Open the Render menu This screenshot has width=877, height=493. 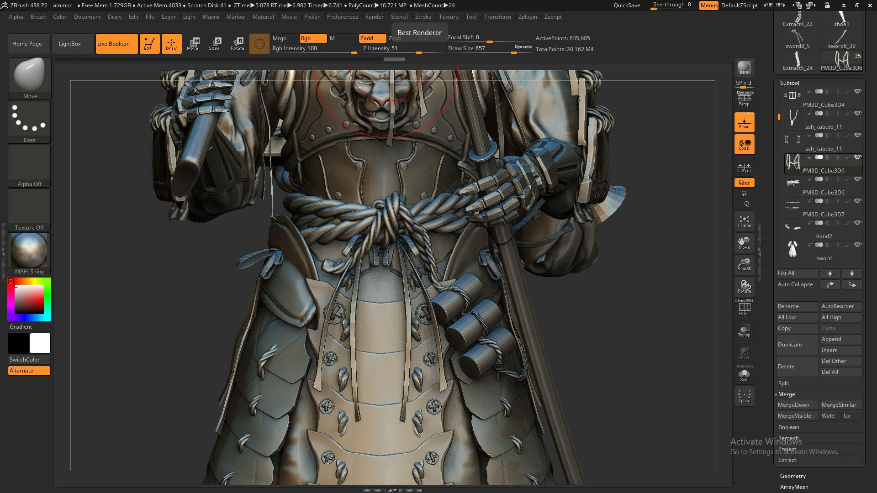pyautogui.click(x=374, y=17)
